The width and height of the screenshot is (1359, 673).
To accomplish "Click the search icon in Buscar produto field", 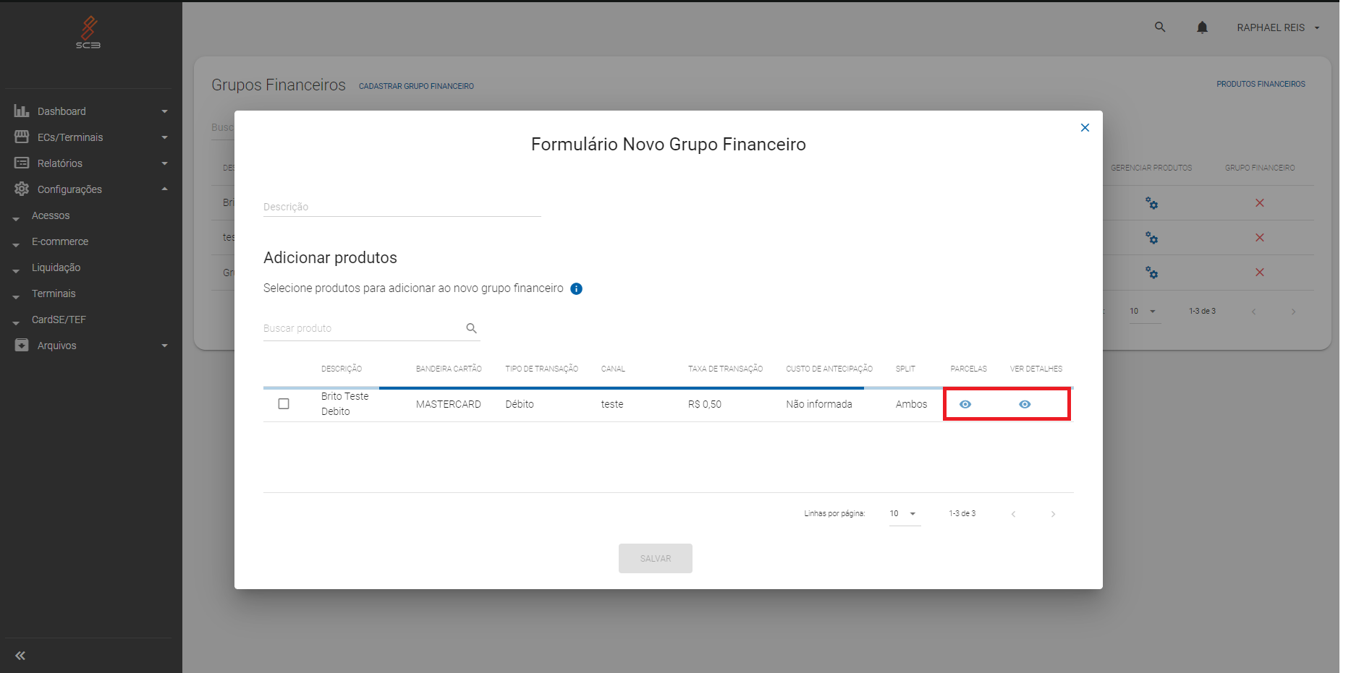I will tap(471, 328).
